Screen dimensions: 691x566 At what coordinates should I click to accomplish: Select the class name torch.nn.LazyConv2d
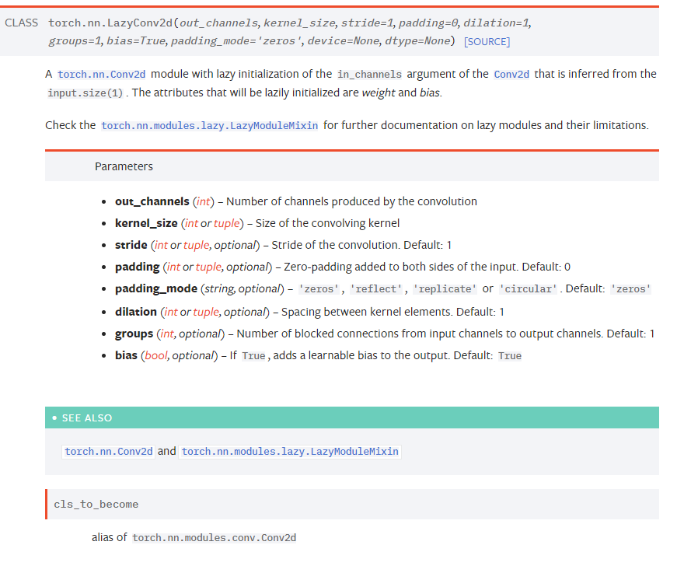tap(117, 23)
